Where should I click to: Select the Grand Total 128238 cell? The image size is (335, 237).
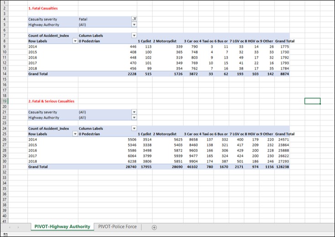coord(283,167)
